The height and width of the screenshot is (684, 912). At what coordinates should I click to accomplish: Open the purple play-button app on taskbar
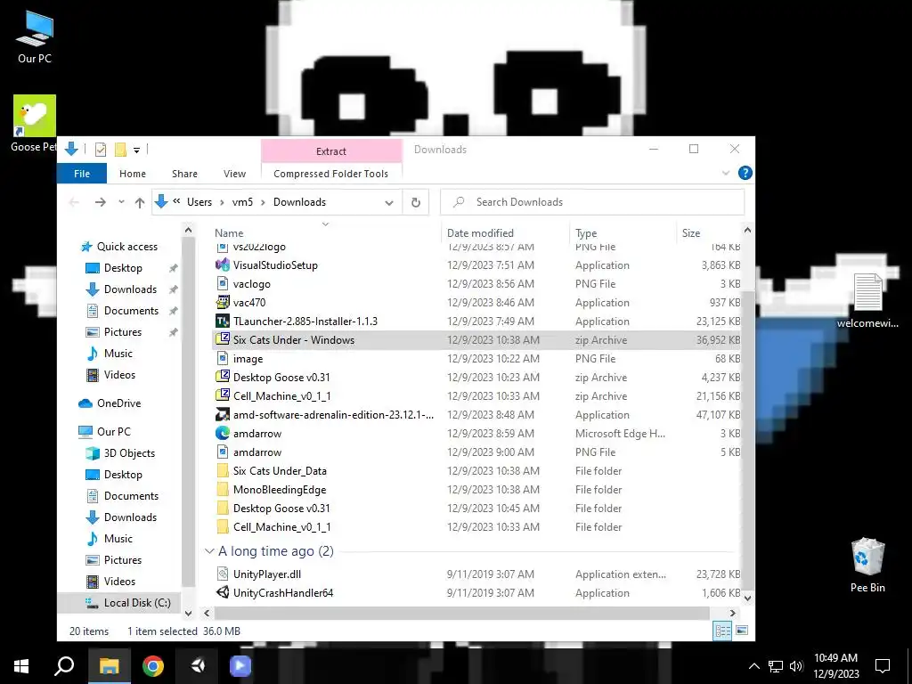pos(240,666)
